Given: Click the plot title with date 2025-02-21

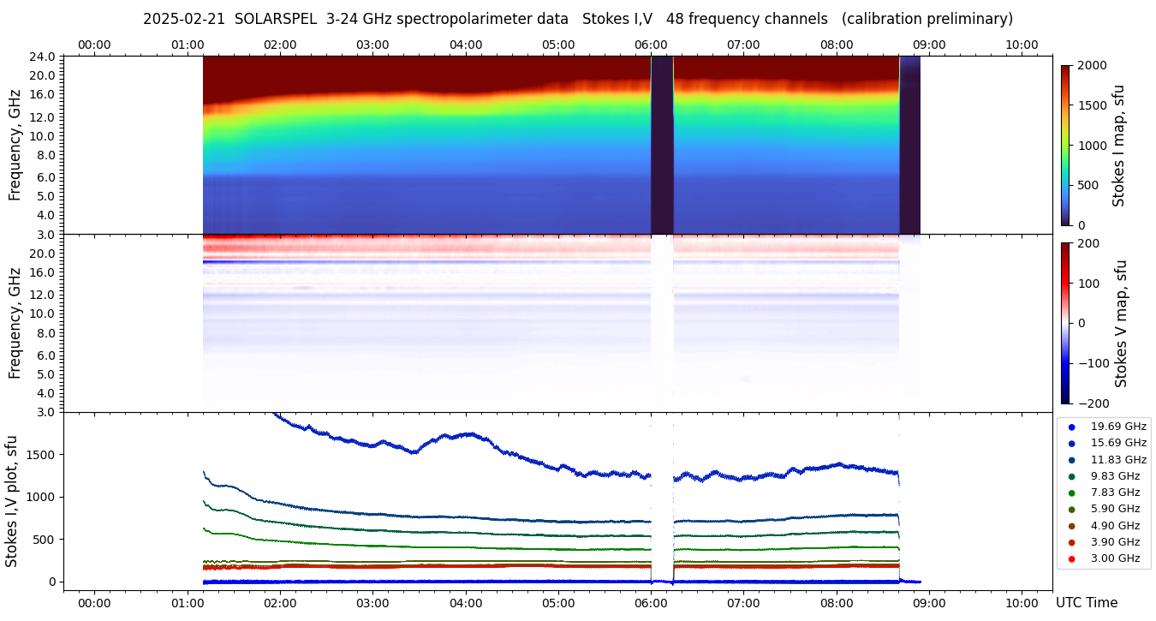Looking at the screenshot, I should pyautogui.click(x=577, y=19).
